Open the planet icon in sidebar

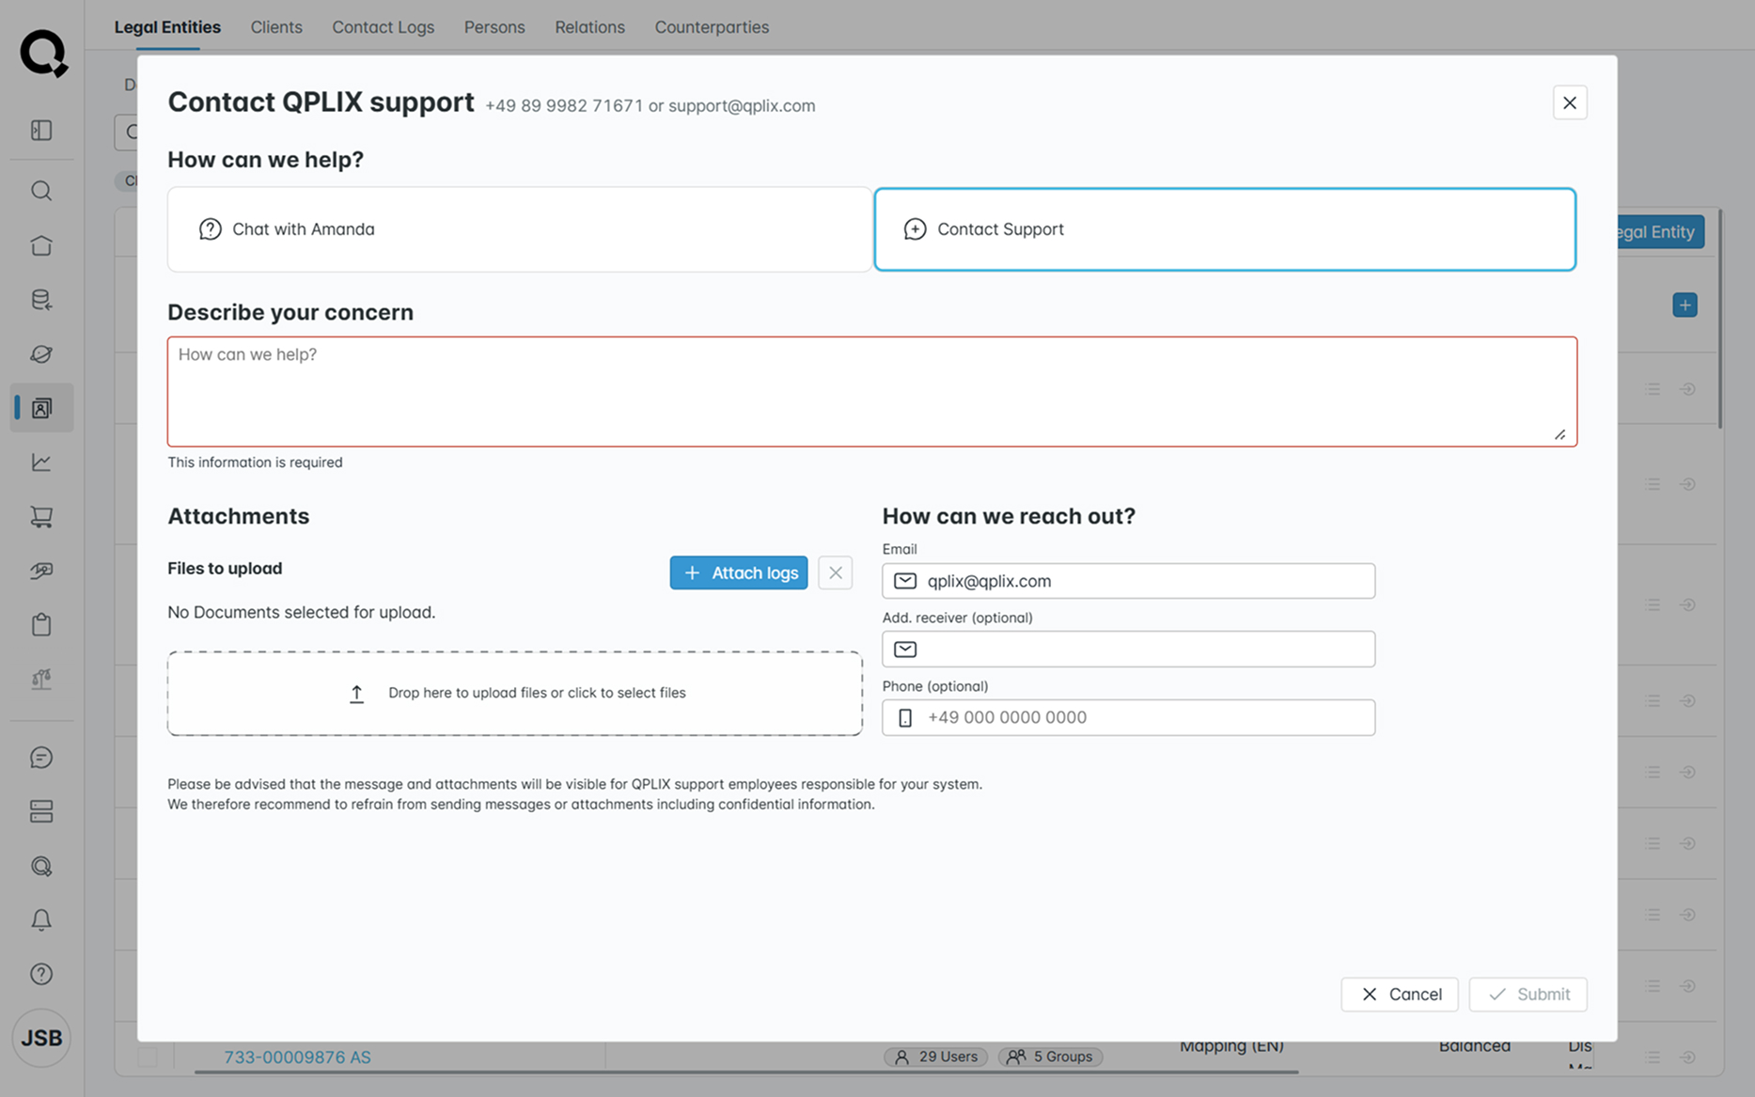click(x=41, y=354)
